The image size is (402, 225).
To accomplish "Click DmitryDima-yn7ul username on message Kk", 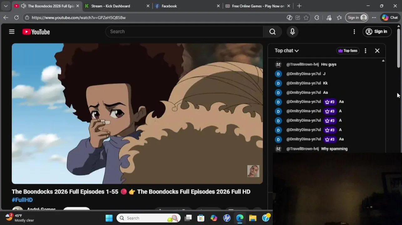I will pyautogui.click(x=304, y=83).
